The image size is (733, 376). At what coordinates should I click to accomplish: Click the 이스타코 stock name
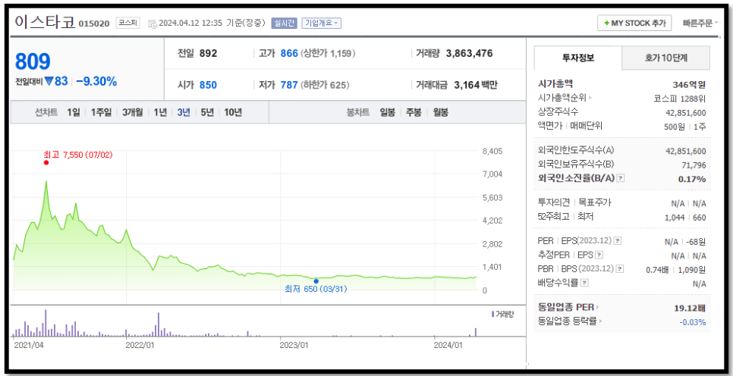pos(45,21)
